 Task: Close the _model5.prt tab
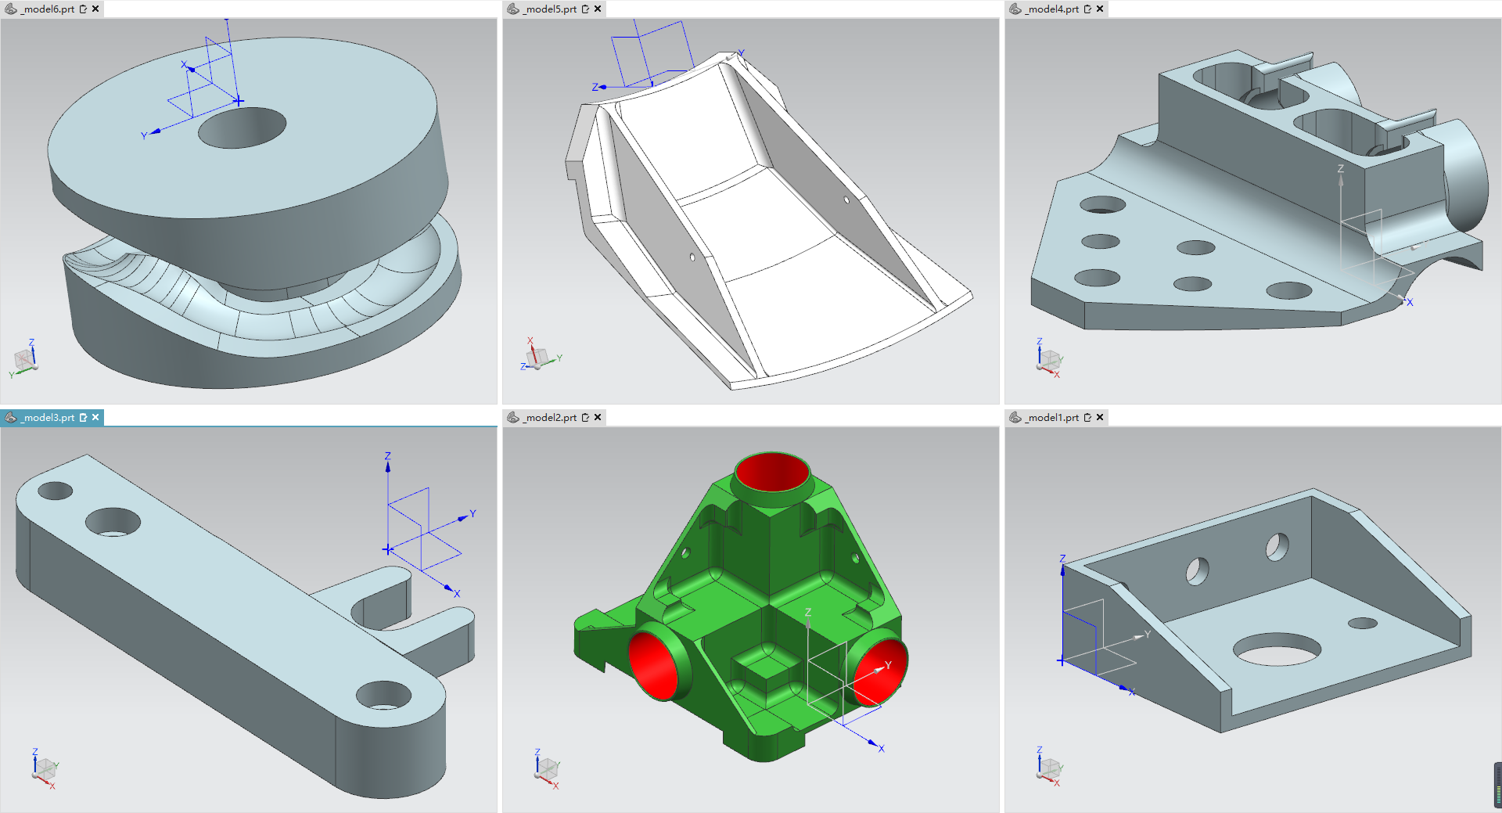pos(598,9)
